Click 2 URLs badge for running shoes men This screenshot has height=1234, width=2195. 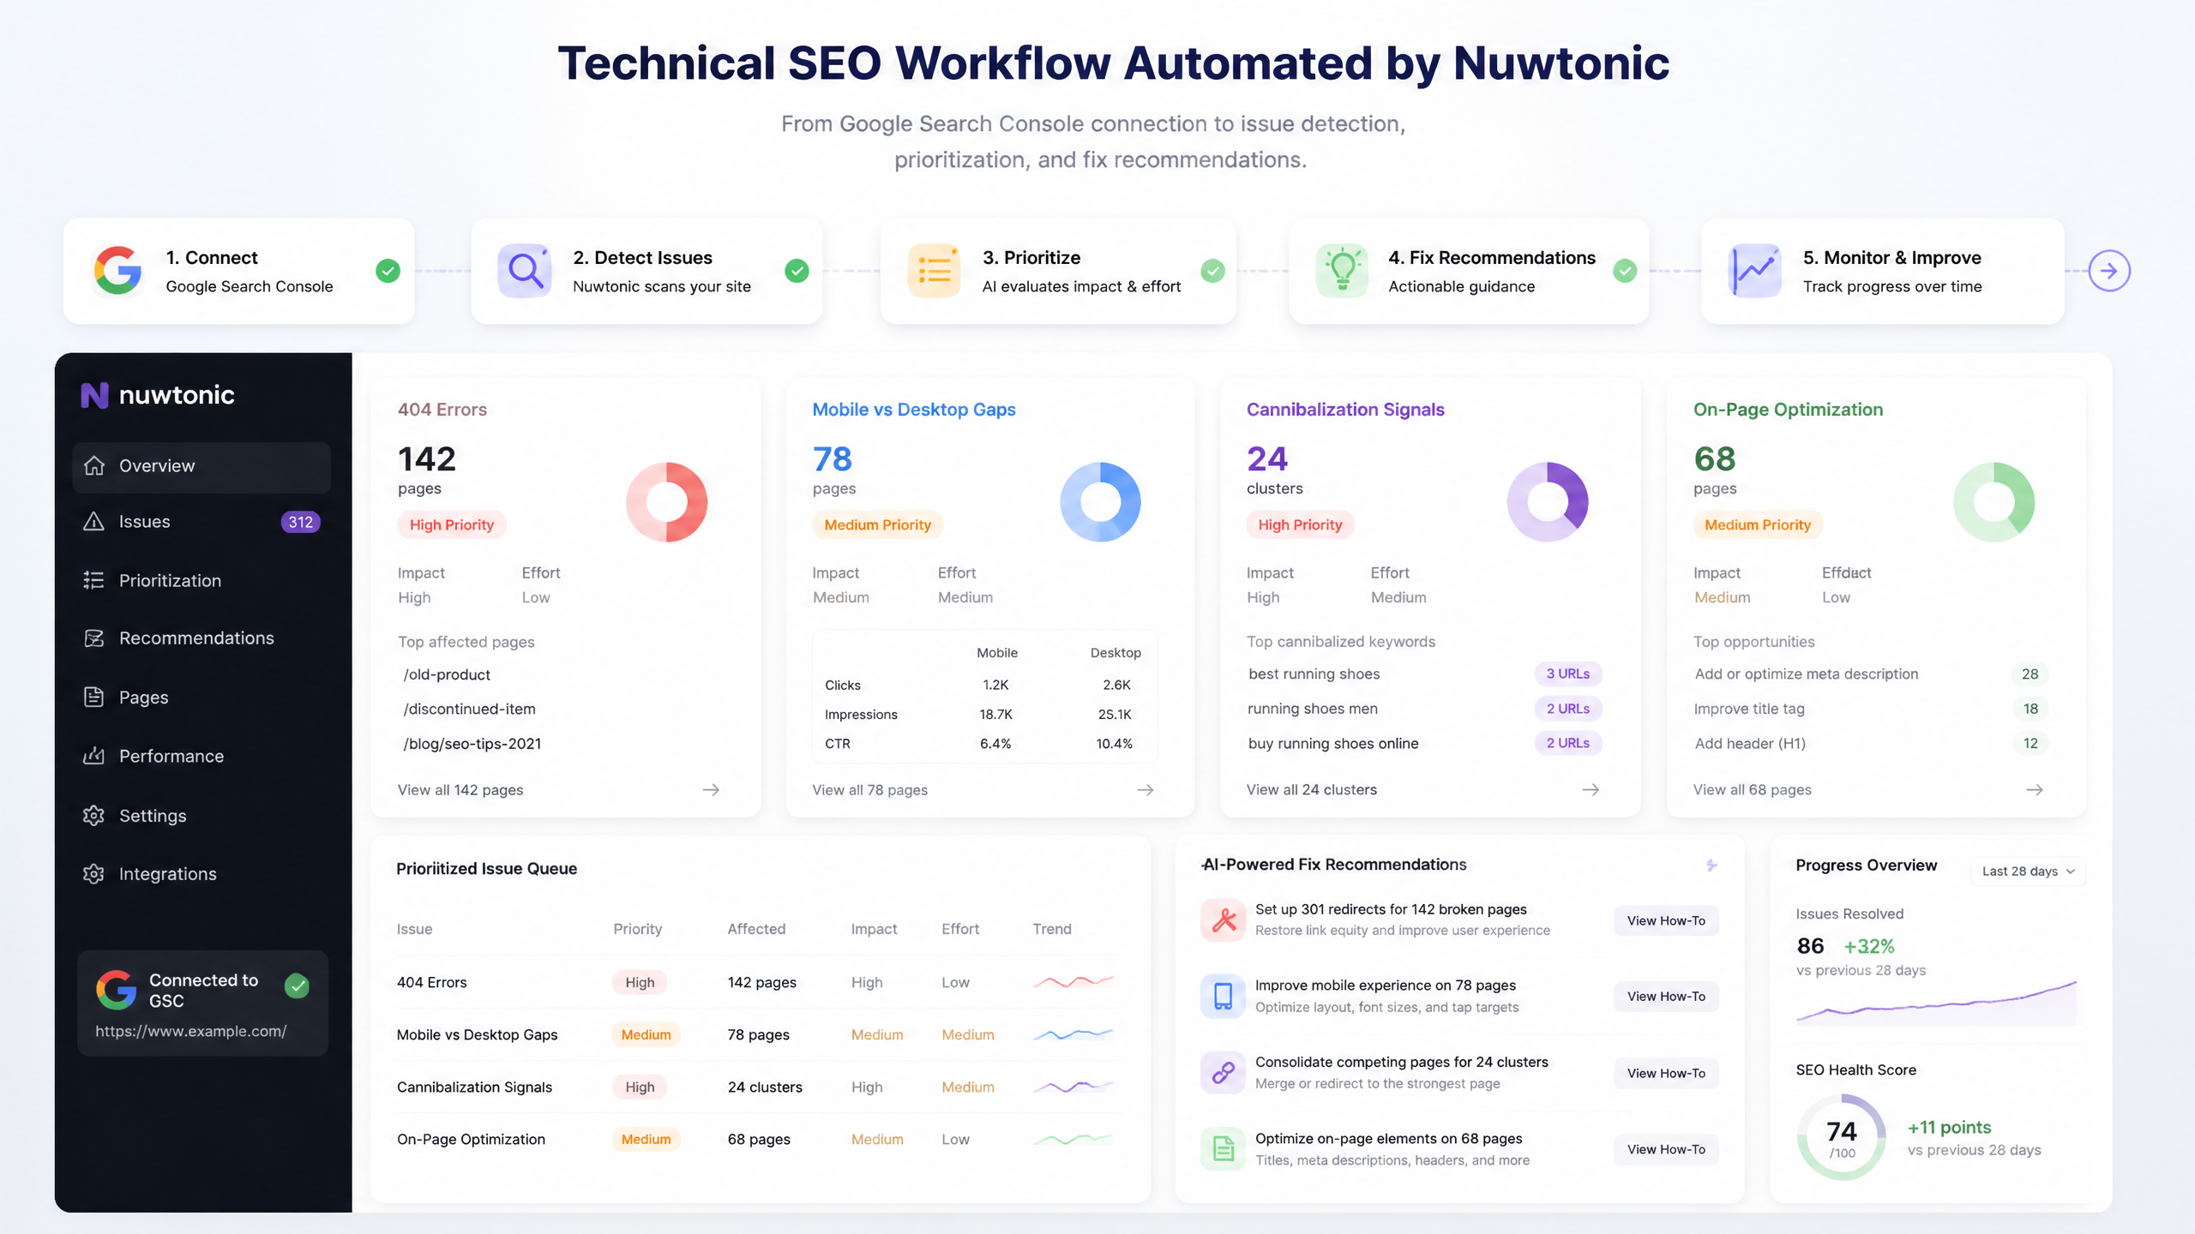pos(1567,709)
